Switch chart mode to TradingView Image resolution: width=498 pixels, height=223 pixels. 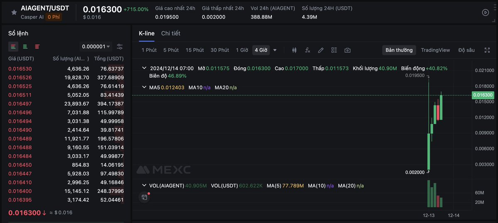pos(435,50)
